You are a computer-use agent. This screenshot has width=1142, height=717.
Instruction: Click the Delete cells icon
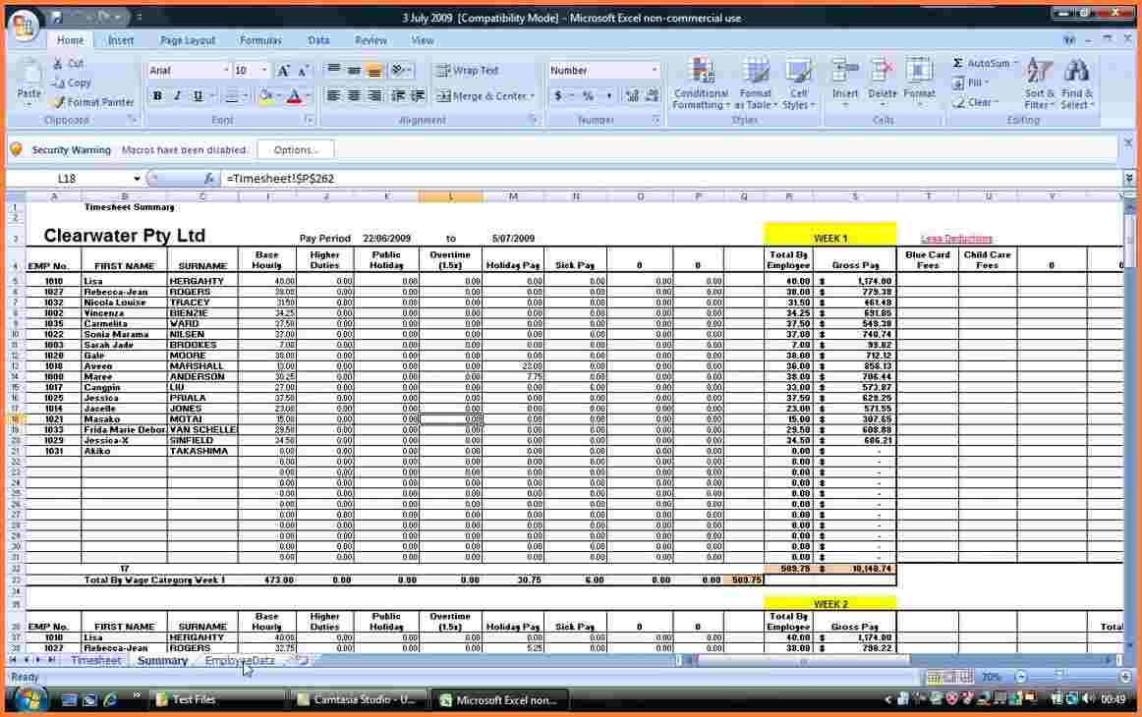(x=882, y=72)
